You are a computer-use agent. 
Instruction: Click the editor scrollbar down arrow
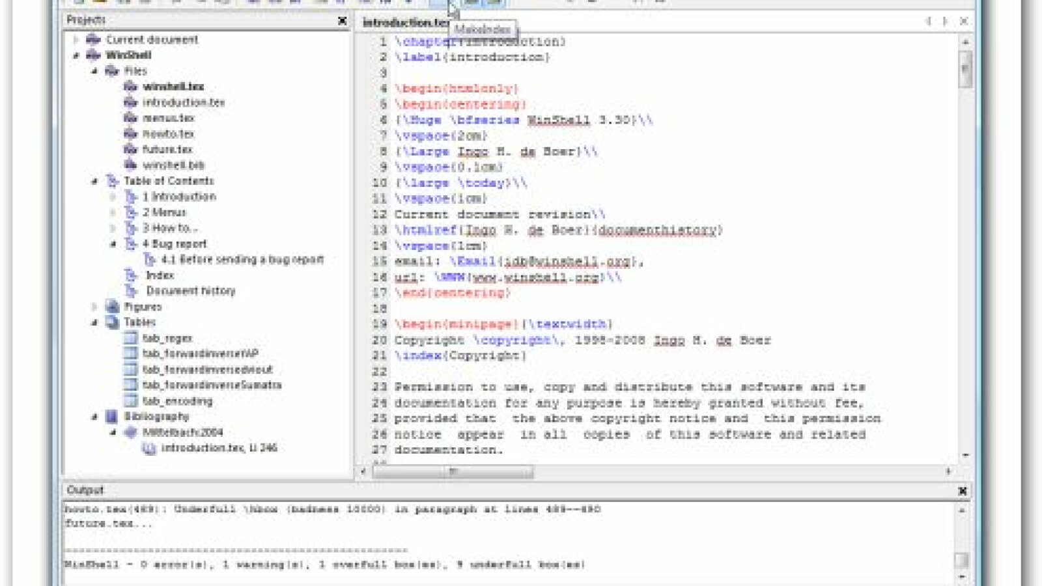pyautogui.click(x=966, y=456)
